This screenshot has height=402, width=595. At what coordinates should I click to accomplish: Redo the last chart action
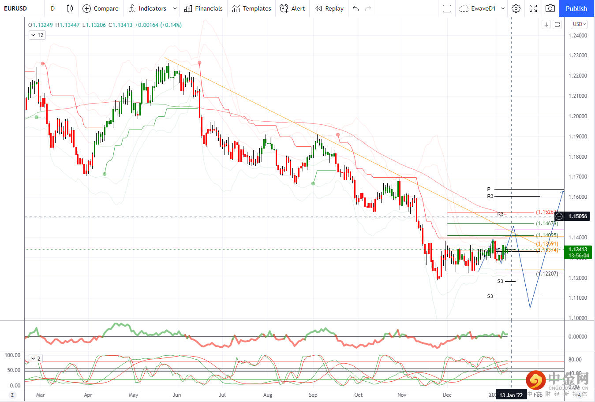point(368,8)
